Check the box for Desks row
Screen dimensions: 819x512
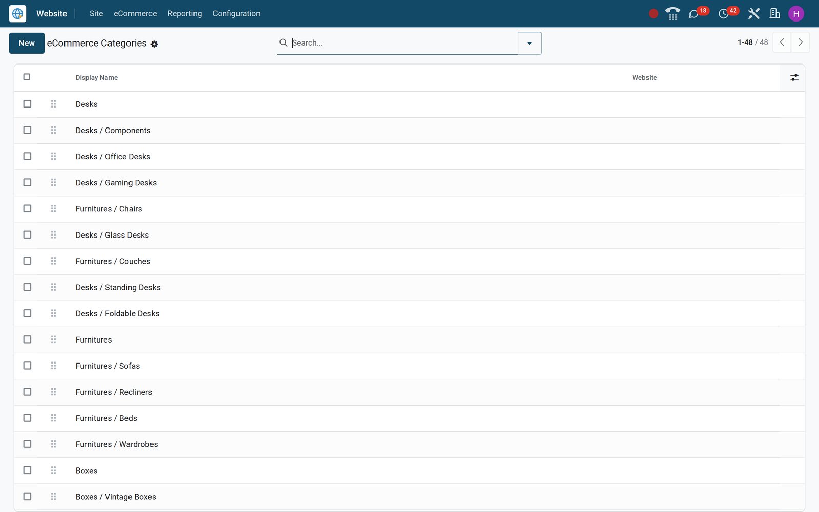27,104
